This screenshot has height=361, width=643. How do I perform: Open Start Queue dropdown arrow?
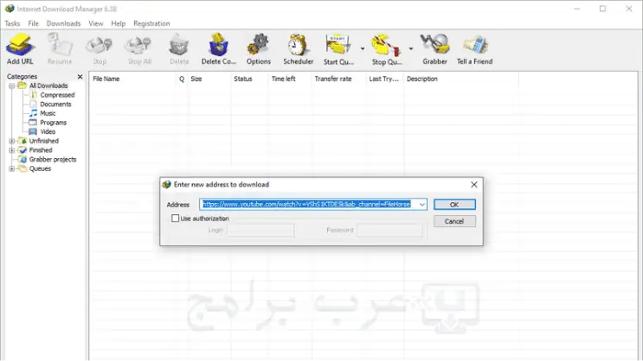(363, 48)
